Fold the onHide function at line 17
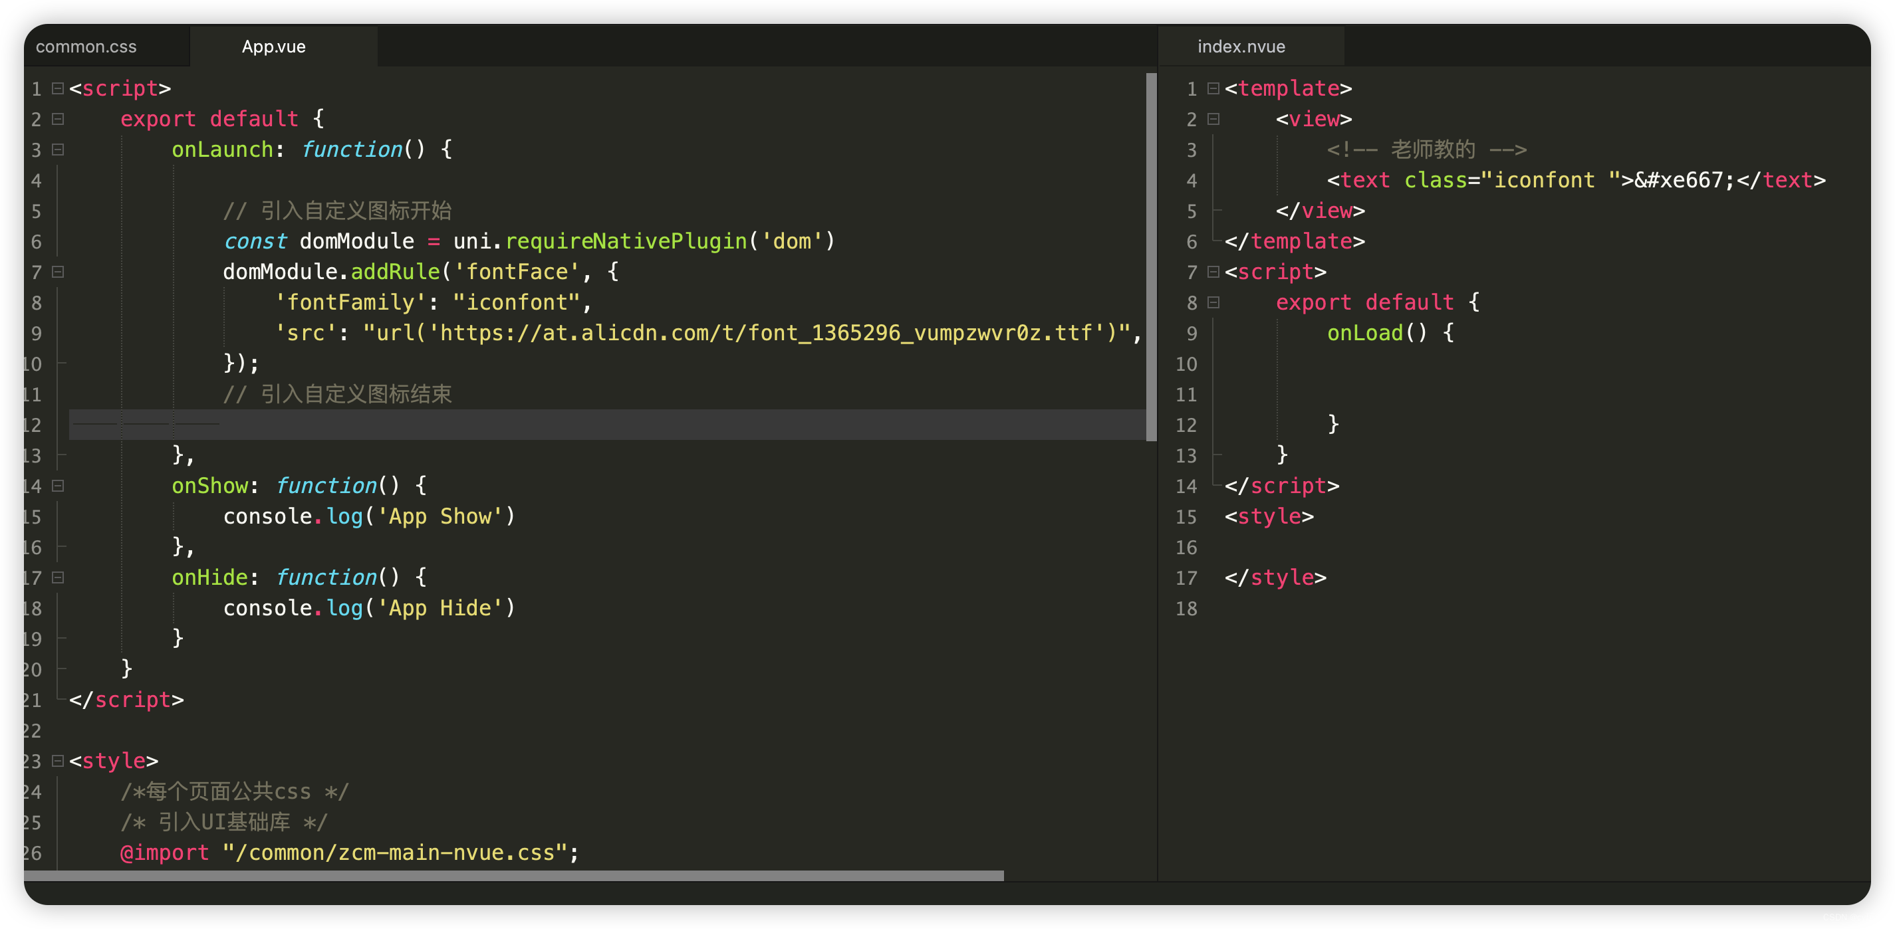 click(57, 577)
